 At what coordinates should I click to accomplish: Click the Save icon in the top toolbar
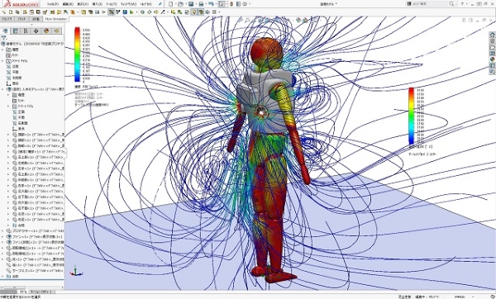click(x=191, y=4)
